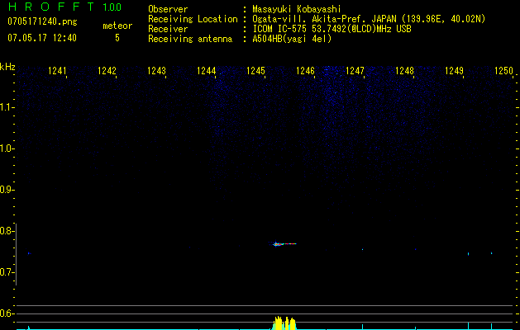The width and height of the screenshot is (520, 330).
Task: Click the 1245 time axis marker
Action: (255, 71)
